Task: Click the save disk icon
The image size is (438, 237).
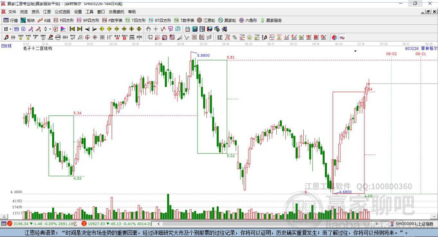Action: coord(210,29)
